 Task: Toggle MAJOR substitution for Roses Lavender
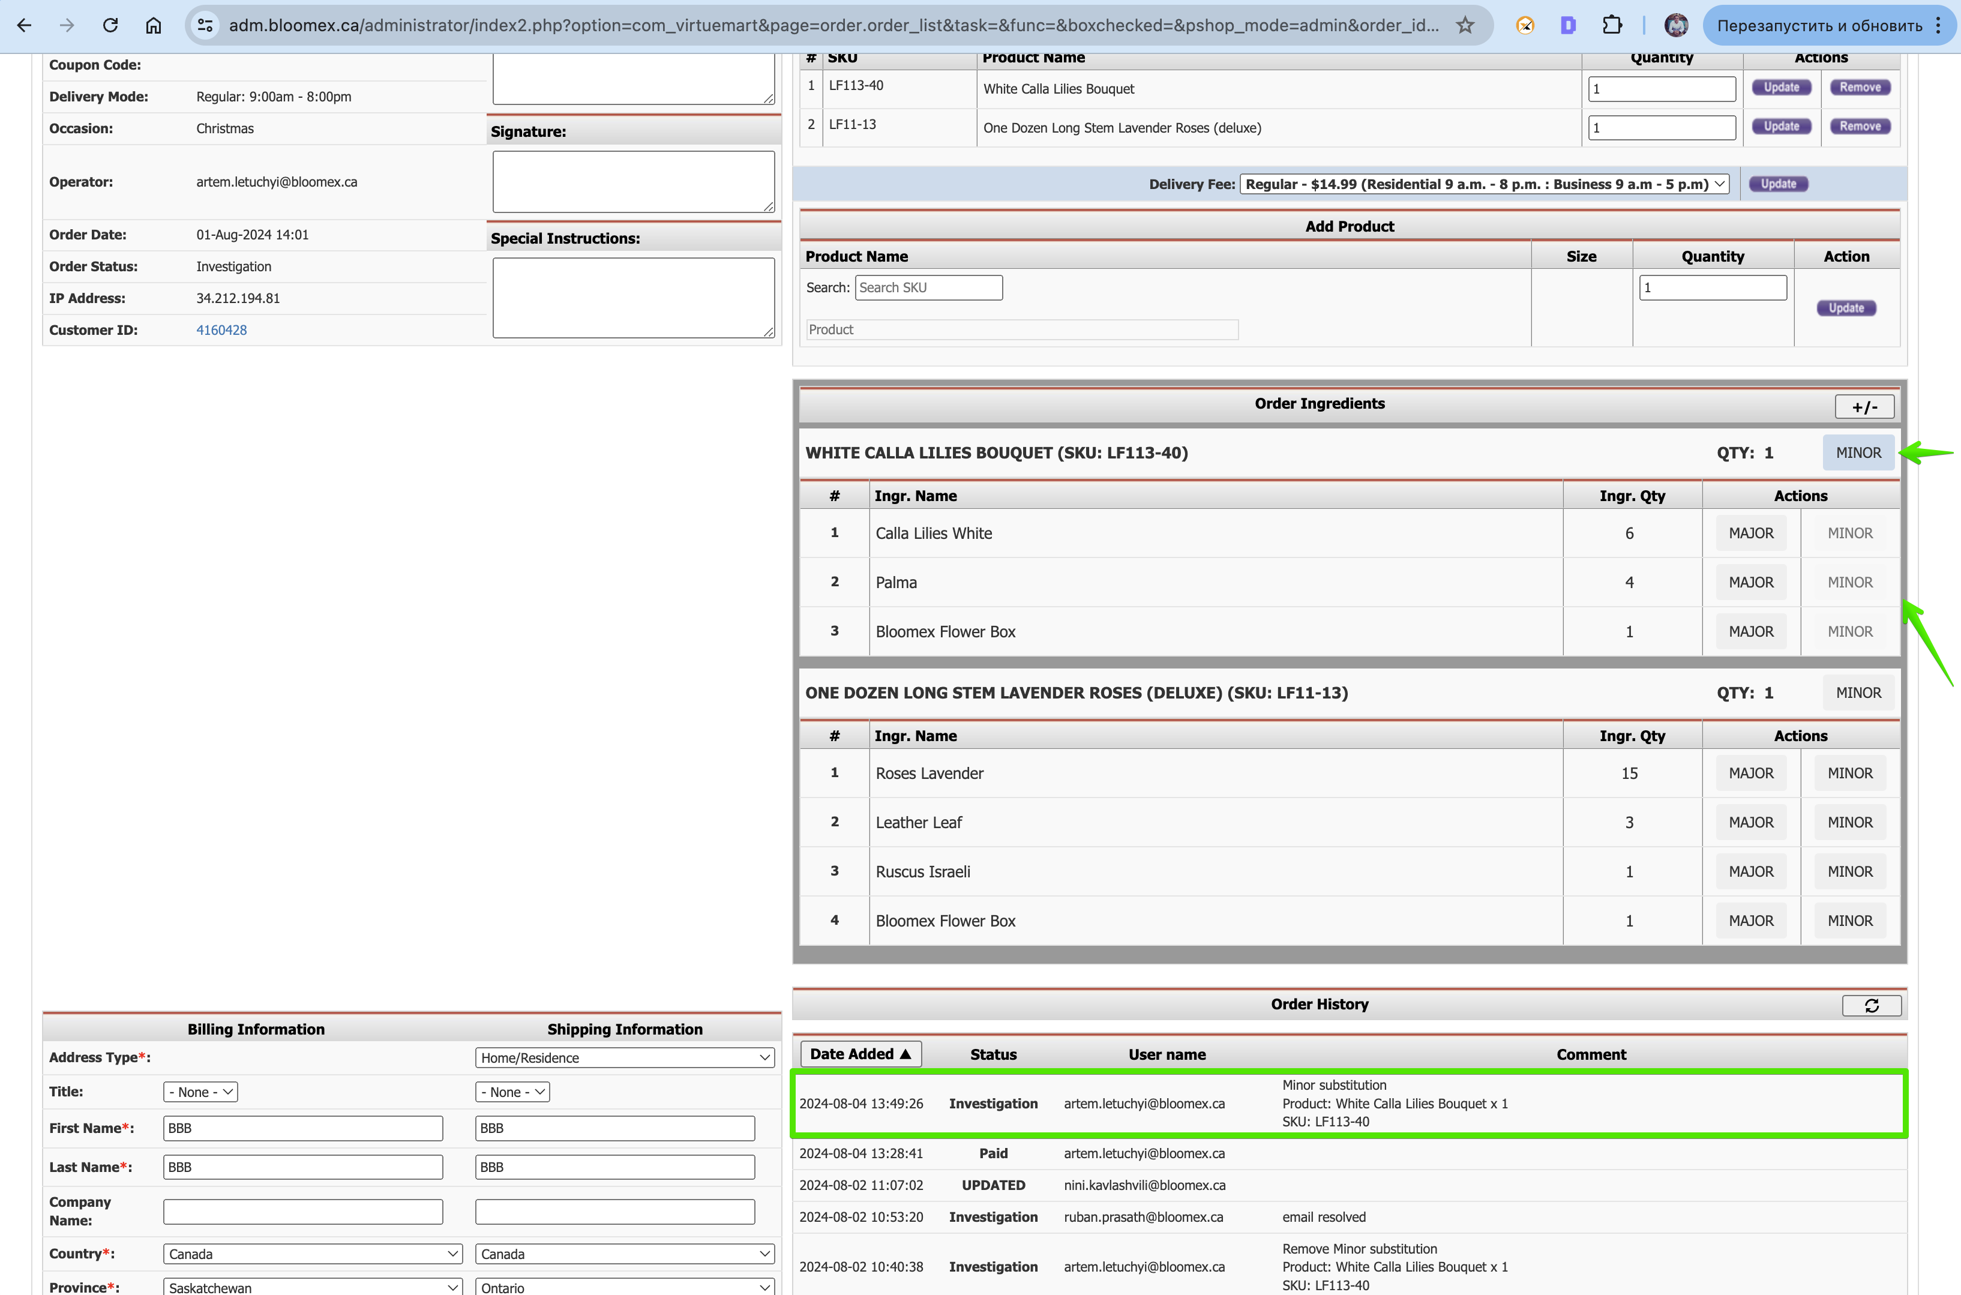pos(1750,773)
